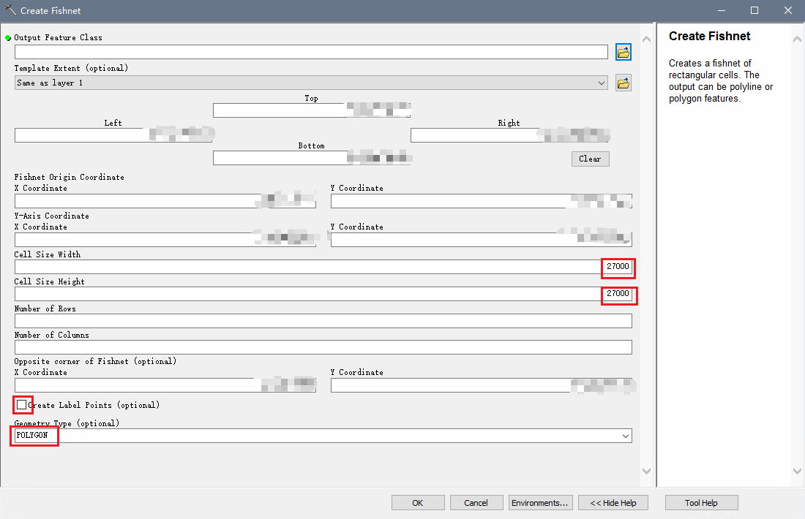Select the Cell Size Width value 27000
This screenshot has width=805, height=519.
click(617, 268)
